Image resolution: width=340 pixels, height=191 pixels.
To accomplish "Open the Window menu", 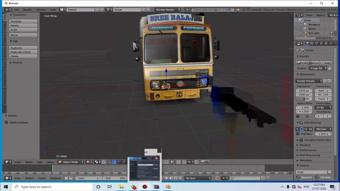I will (x=41, y=10).
